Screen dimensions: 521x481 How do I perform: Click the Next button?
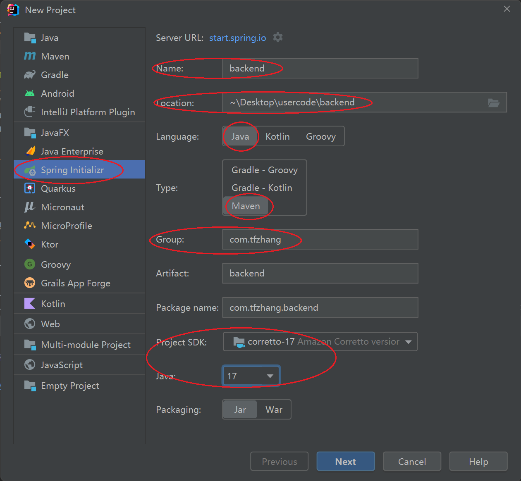[346, 462]
